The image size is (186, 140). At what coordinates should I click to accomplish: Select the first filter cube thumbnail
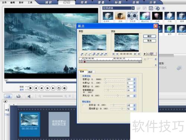[x=108, y=16]
